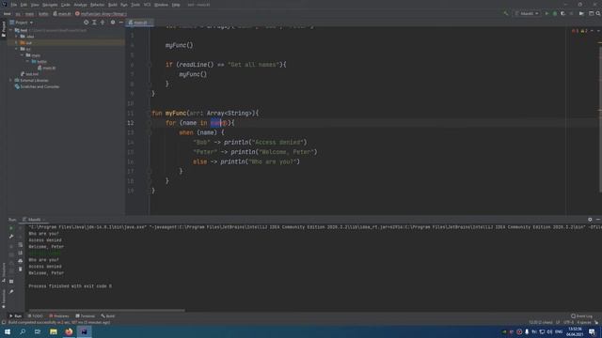The height and width of the screenshot is (338, 602).
Task: Select the MainKt tab in Run panel
Action: coord(34,220)
